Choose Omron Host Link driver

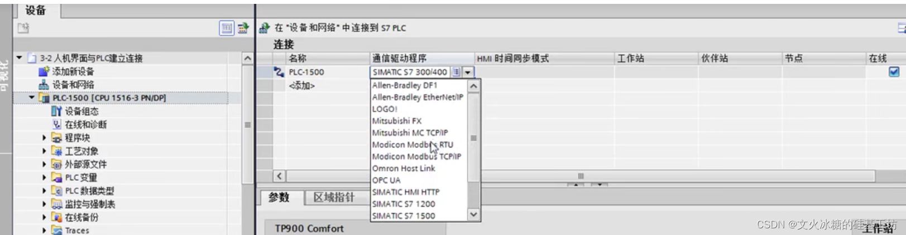418,168
